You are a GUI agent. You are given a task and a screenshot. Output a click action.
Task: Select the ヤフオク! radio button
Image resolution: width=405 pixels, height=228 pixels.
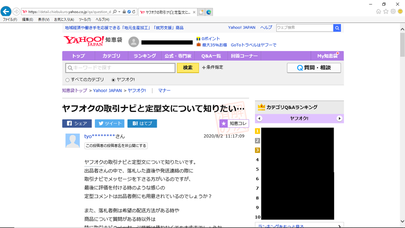tap(113, 80)
